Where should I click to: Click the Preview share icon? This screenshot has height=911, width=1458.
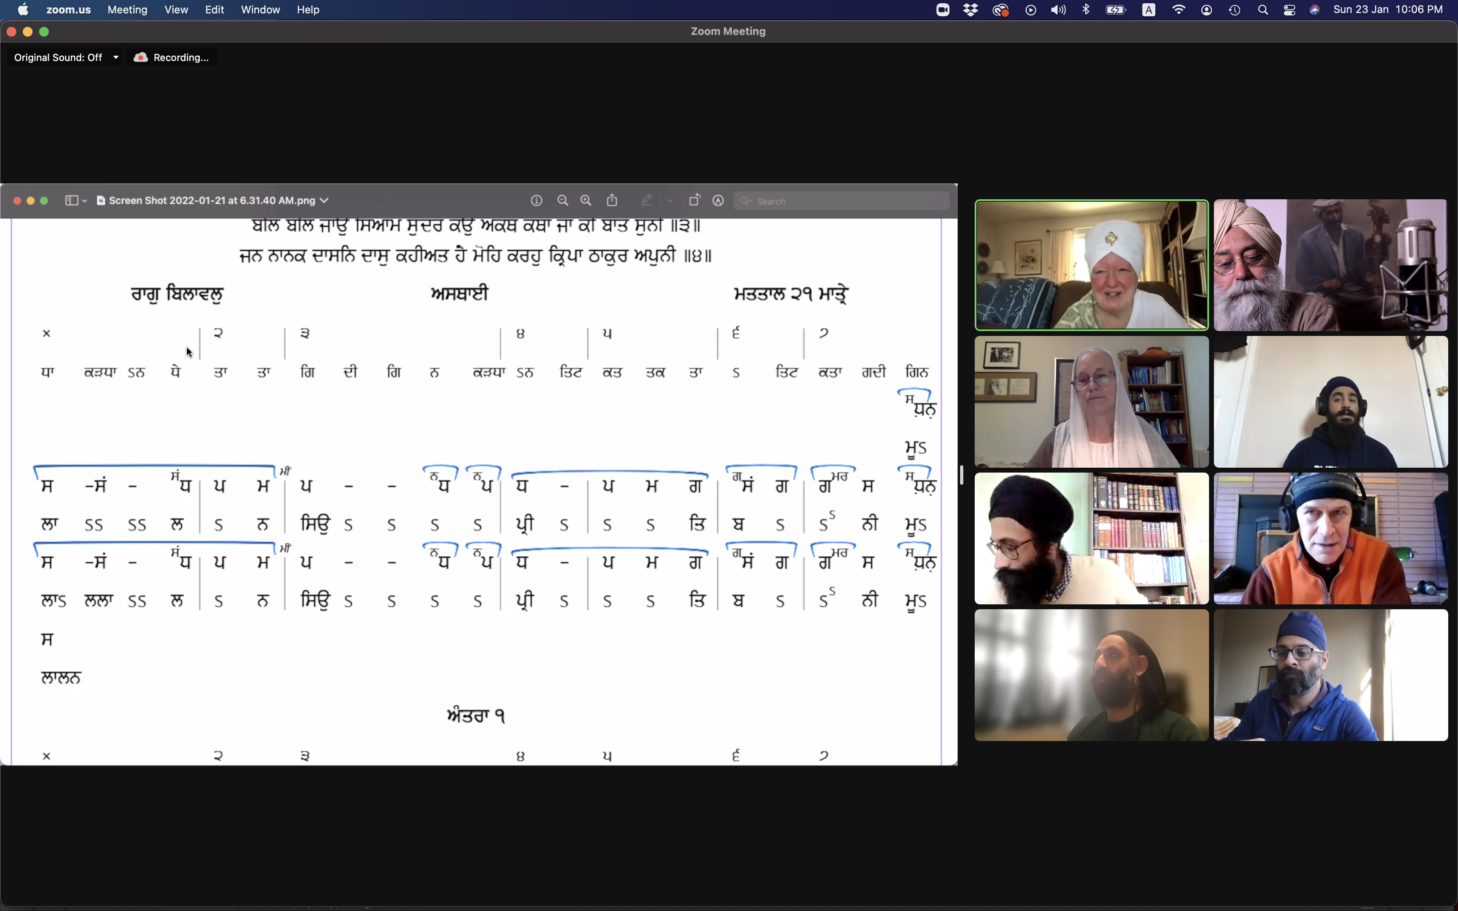(612, 200)
